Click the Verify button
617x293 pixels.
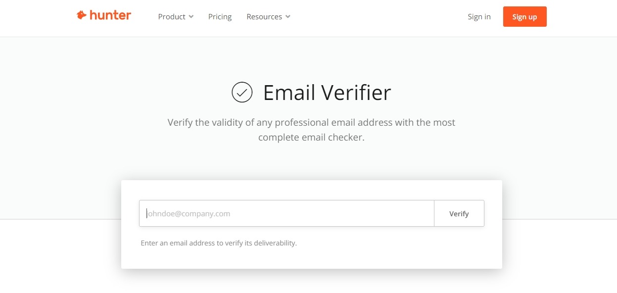point(459,214)
